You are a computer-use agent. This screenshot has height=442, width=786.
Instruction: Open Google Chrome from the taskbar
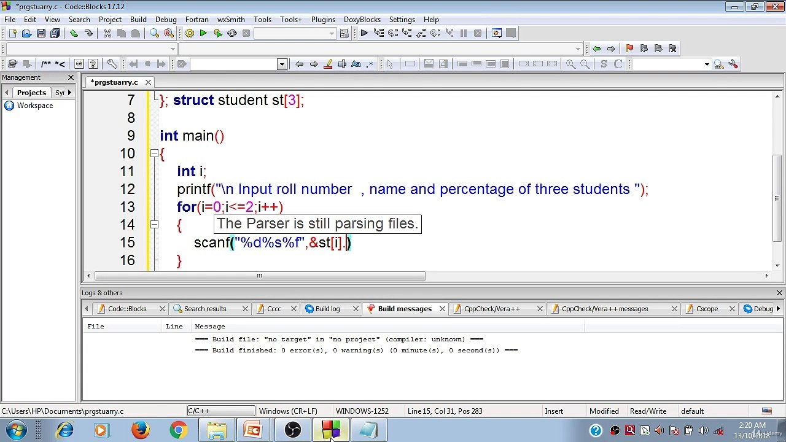179,430
